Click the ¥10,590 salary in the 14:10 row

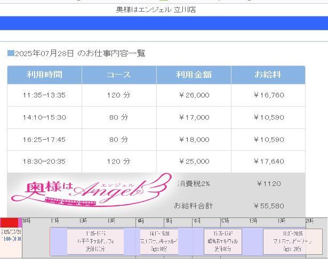click(x=268, y=117)
